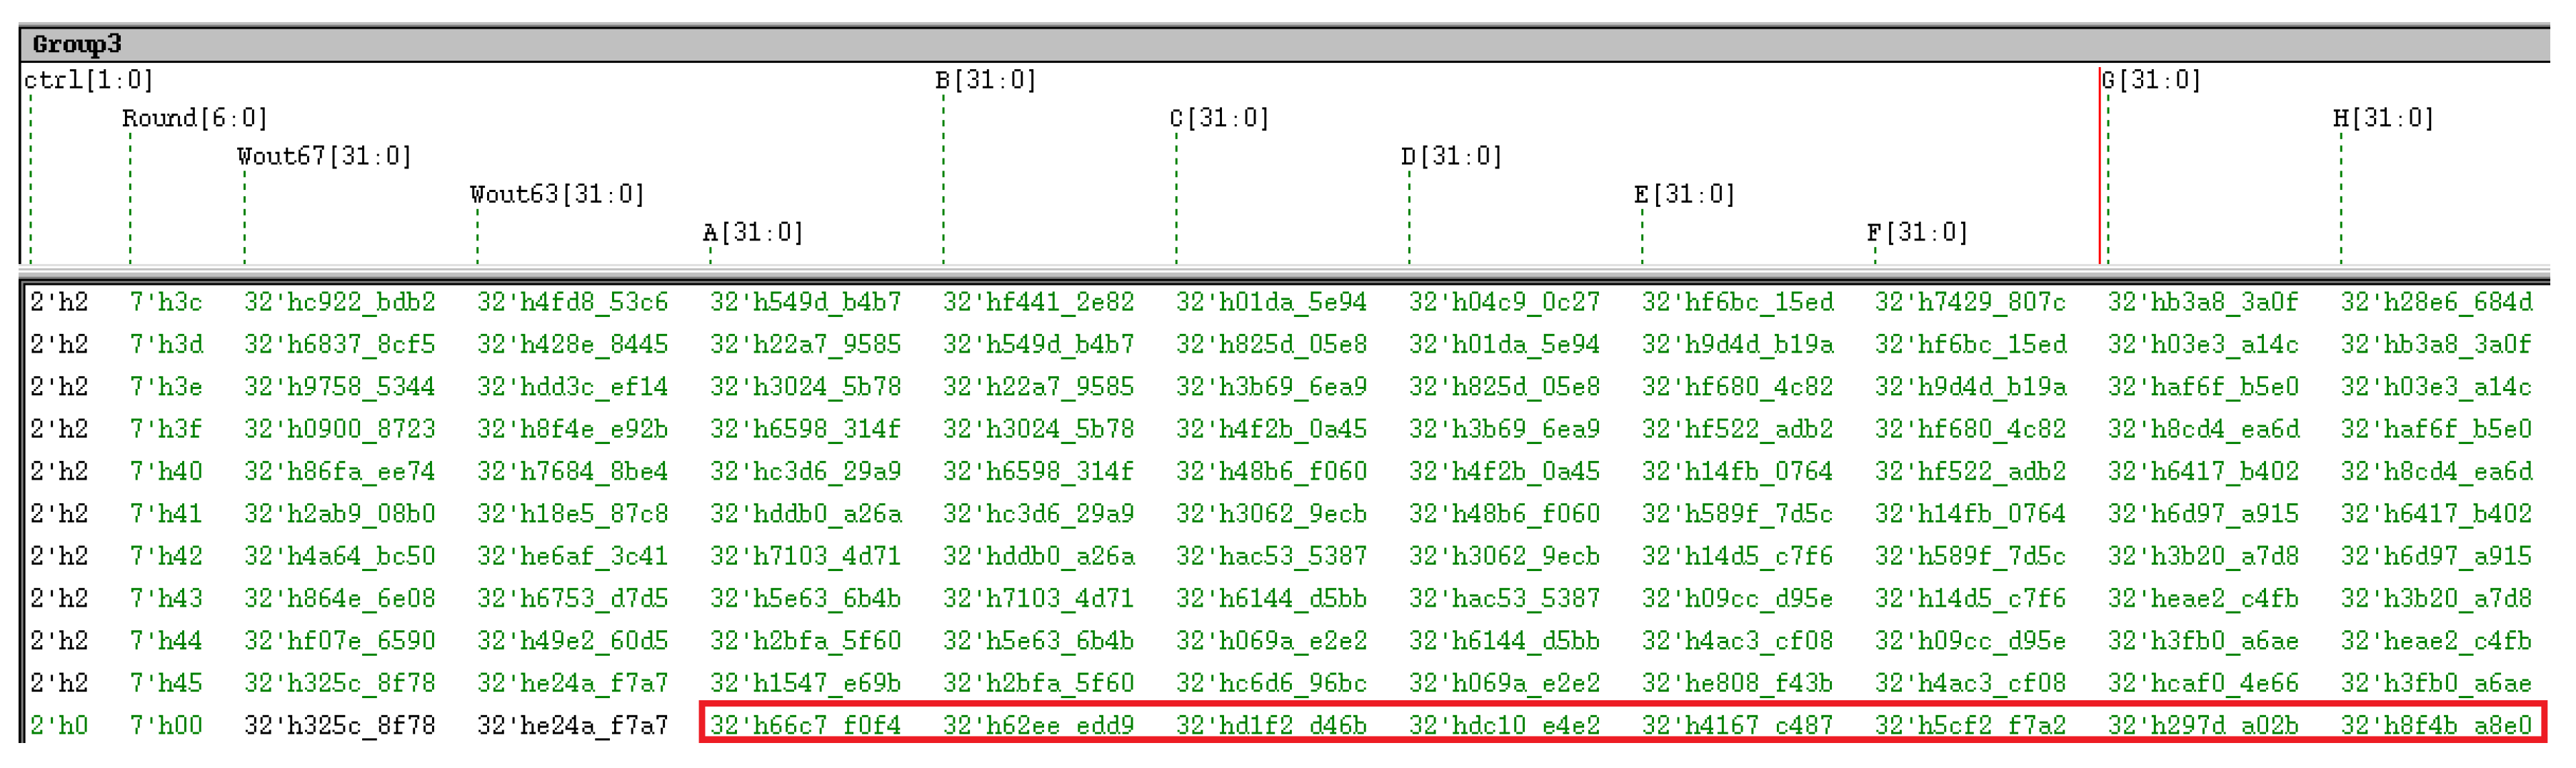Pick the D[31:0] signal label
The height and width of the screenshot is (768, 2576).
coord(1452,156)
